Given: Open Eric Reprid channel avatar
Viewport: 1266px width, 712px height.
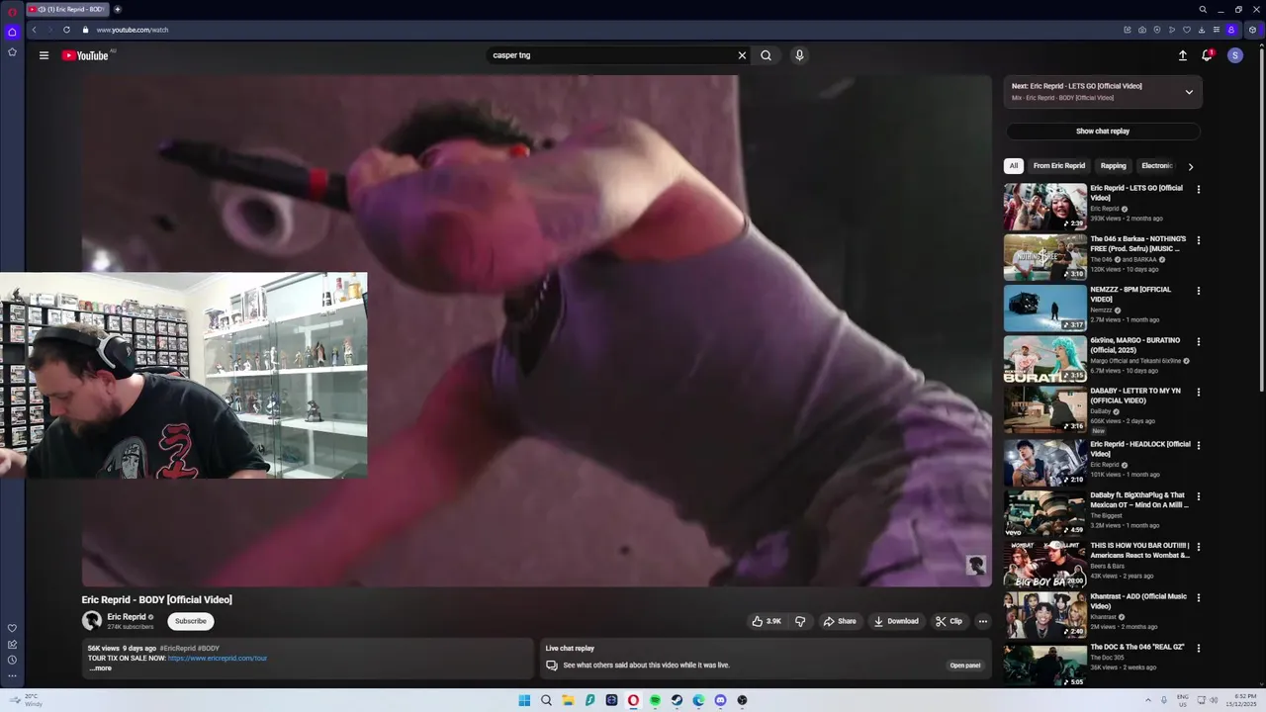Looking at the screenshot, I should click(x=92, y=621).
